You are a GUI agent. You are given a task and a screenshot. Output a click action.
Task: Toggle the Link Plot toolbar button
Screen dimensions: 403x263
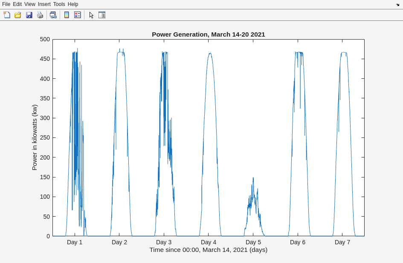coord(53,15)
